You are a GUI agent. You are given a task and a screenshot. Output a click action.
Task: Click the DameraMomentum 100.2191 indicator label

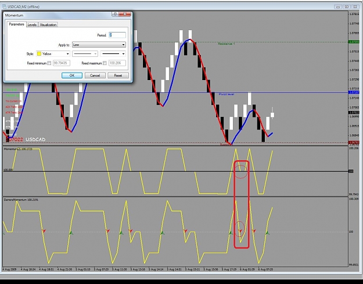click(21, 200)
